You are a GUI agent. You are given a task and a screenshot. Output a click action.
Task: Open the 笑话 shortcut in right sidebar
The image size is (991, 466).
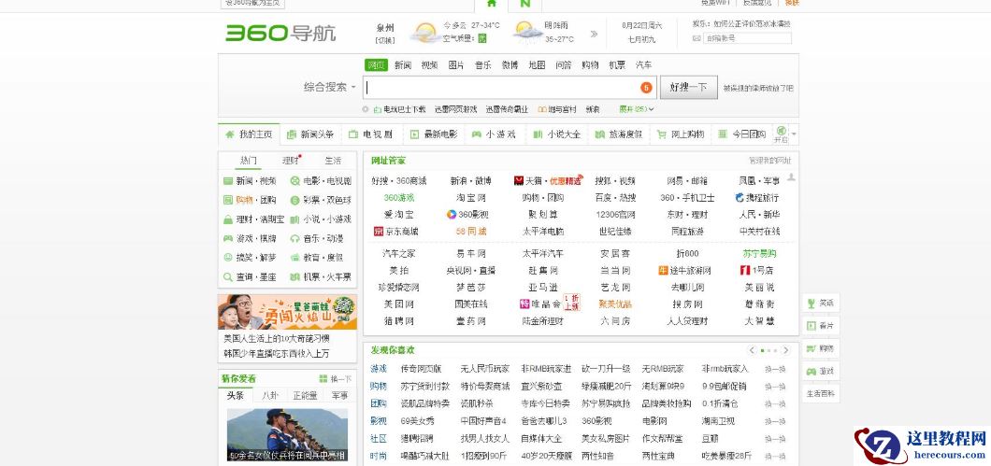[821, 304]
